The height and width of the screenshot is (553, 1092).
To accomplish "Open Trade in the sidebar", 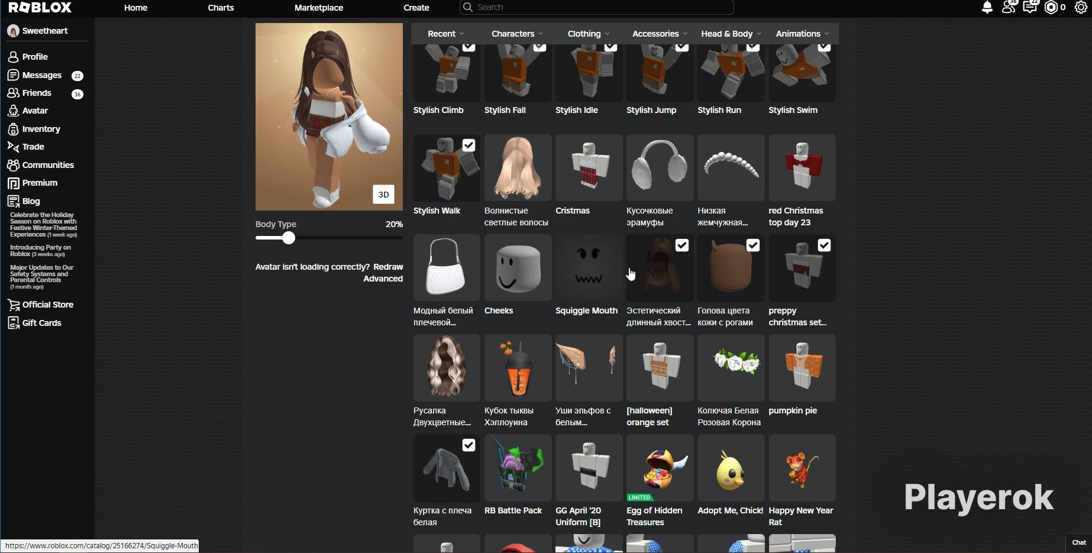I will point(33,147).
